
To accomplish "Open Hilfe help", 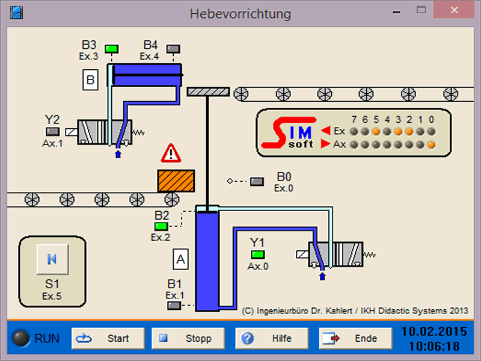I will click(272, 338).
